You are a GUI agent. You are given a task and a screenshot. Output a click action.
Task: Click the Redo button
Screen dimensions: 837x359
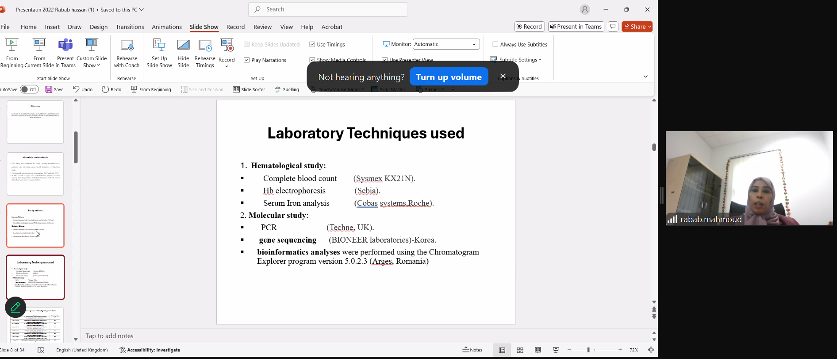pyautogui.click(x=111, y=89)
